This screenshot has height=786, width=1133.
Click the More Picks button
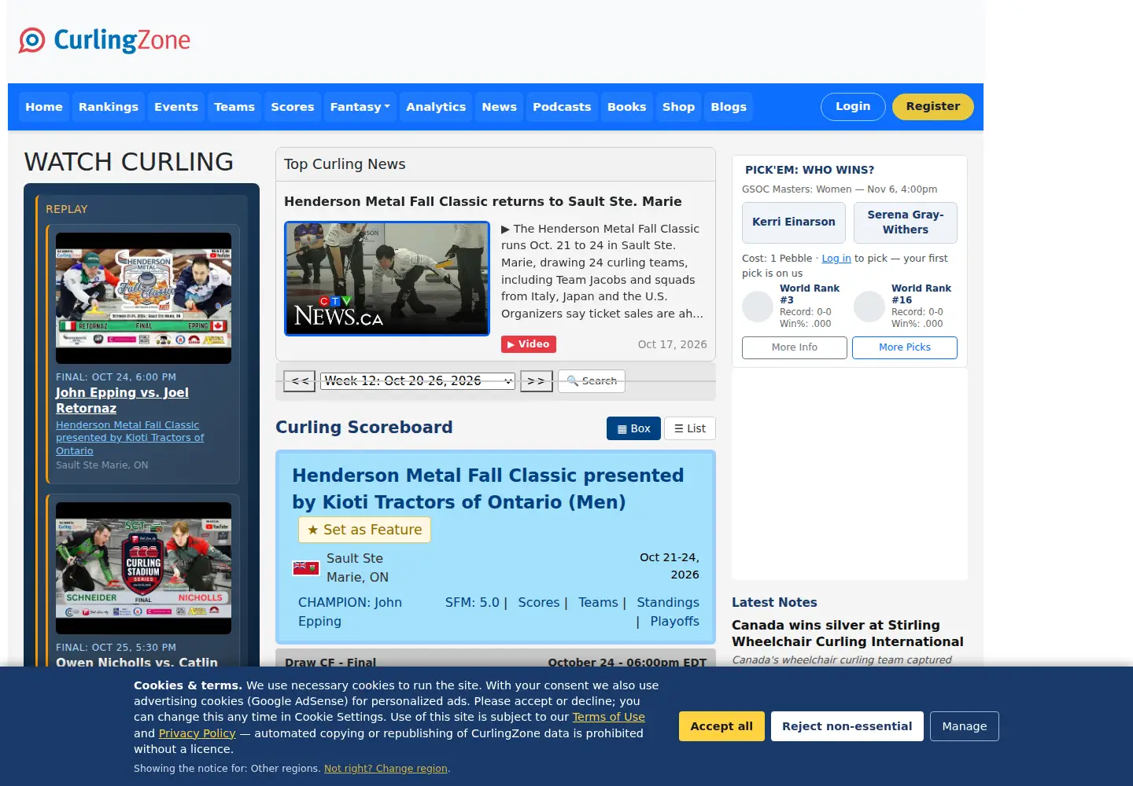905,347
